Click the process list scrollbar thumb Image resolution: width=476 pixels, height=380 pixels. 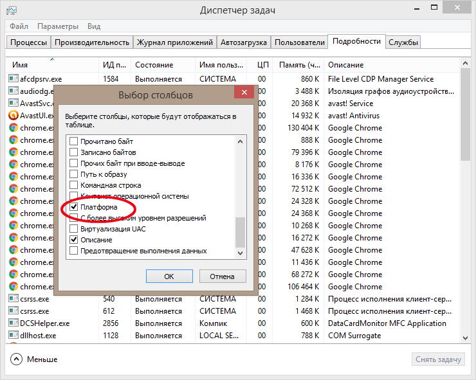(465, 114)
